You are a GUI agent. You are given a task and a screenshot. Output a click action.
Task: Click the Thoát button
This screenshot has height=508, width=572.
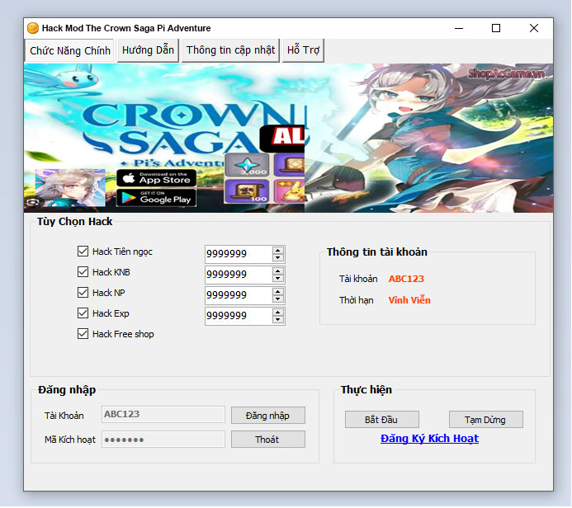[x=267, y=440]
